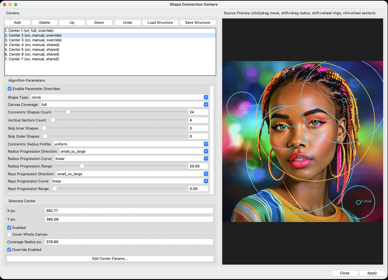Click the Concentric Shapes Count value field

coord(198,112)
